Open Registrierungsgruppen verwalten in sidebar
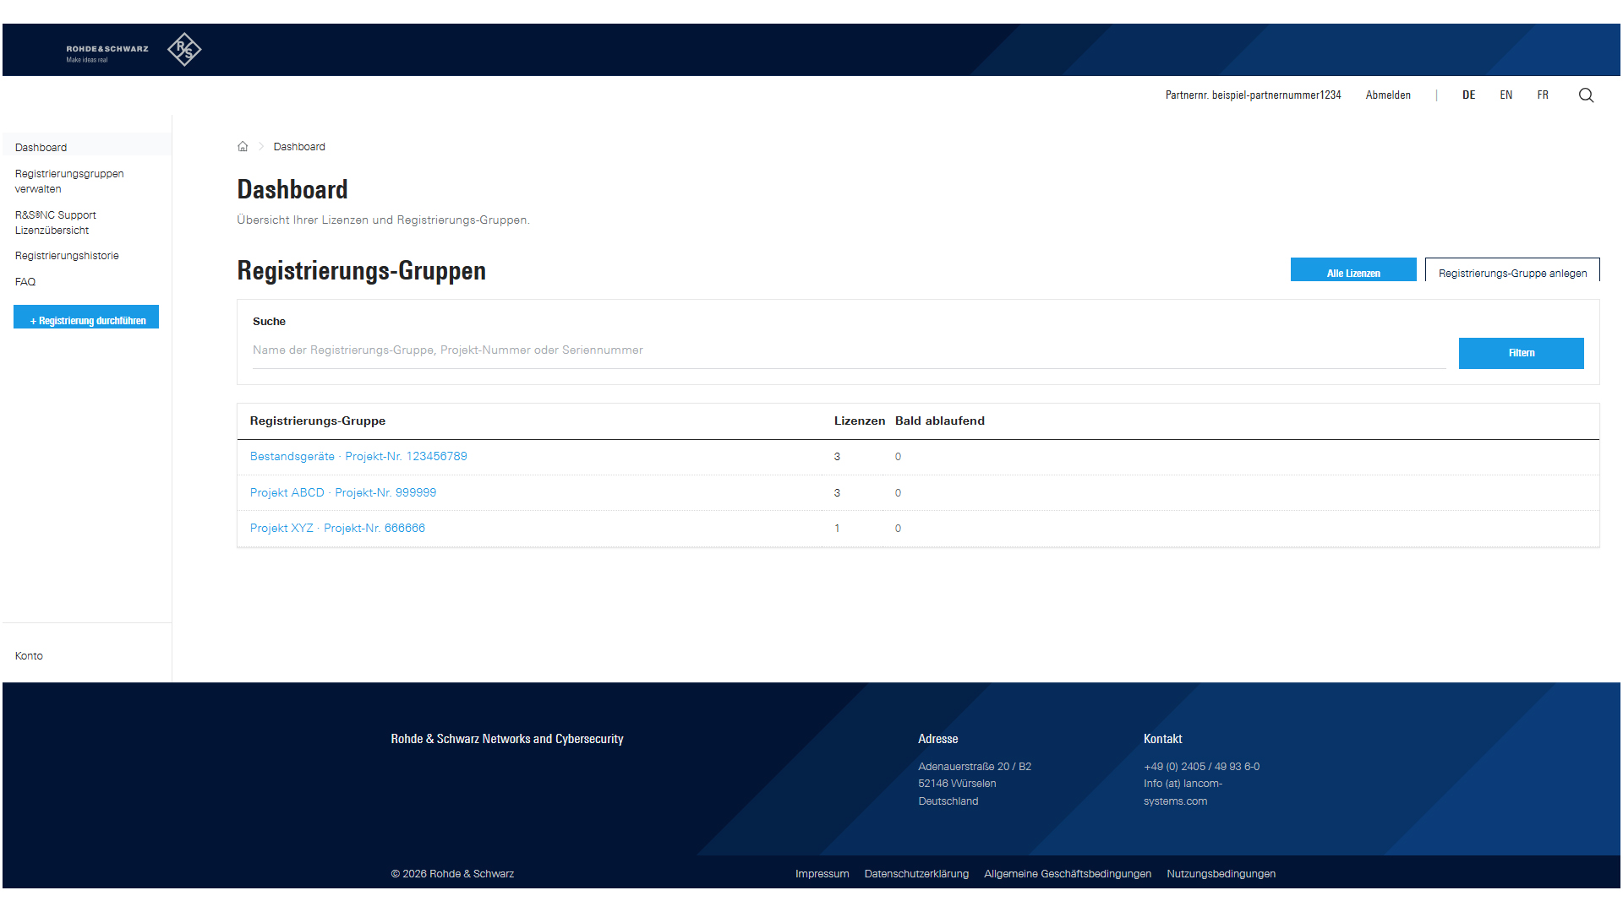 [x=69, y=182]
